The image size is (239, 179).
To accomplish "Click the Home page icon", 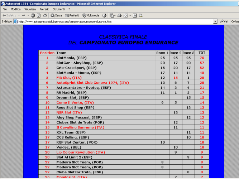I will pyautogui.click(x=45, y=15).
